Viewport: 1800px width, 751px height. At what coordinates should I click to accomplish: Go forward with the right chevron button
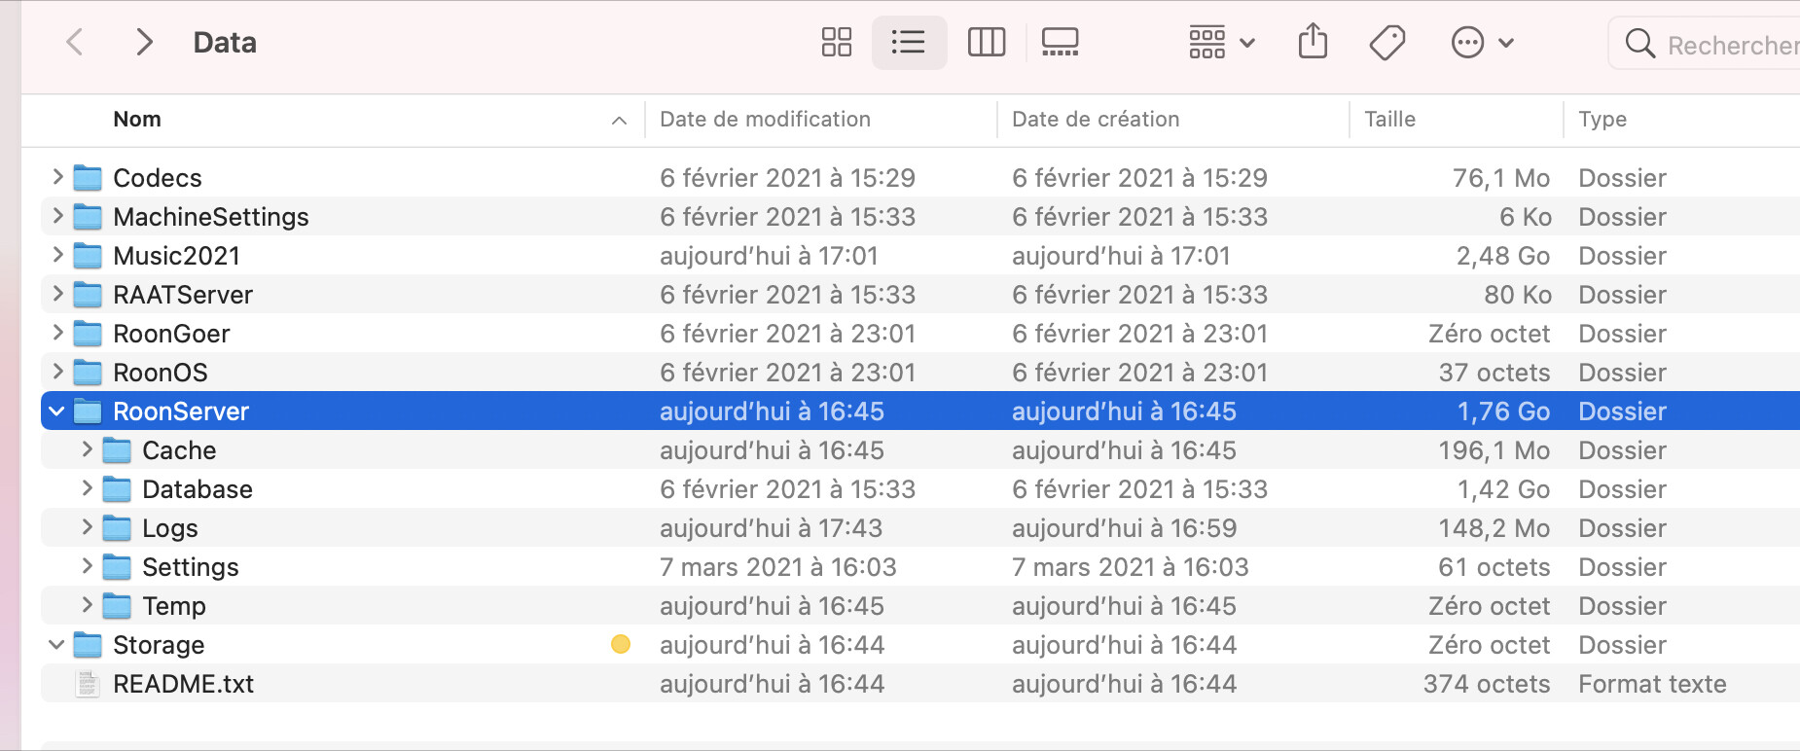(144, 42)
